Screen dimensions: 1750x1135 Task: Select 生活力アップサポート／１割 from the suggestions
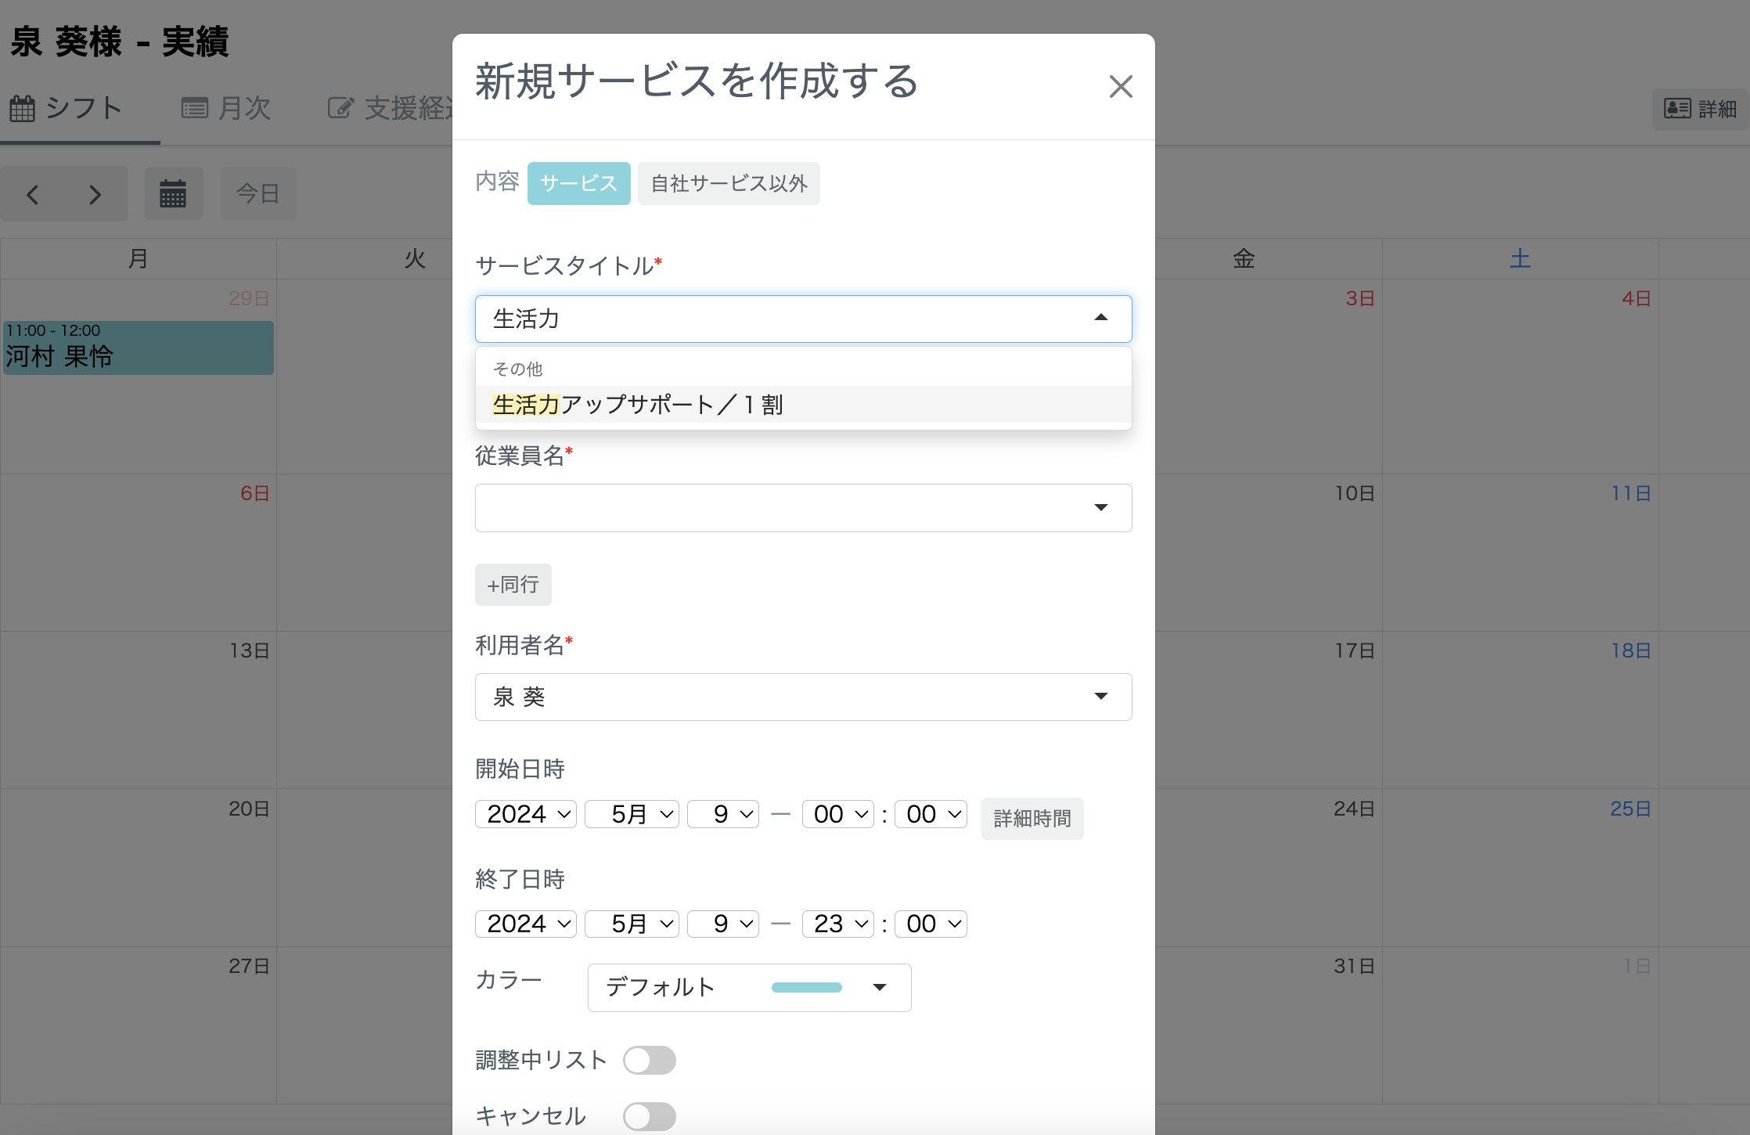pyautogui.click(x=638, y=405)
